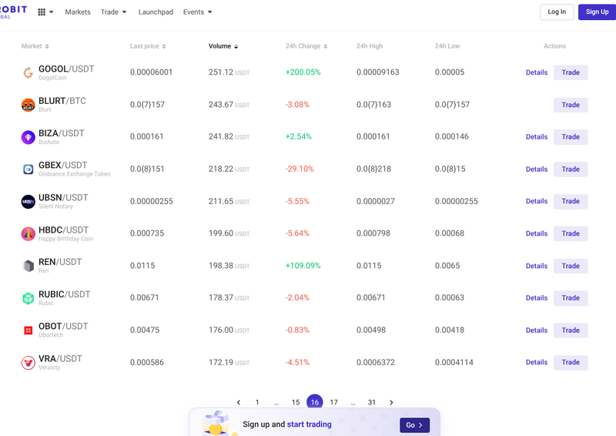Trade the OBOT/USDT pair

pos(570,330)
